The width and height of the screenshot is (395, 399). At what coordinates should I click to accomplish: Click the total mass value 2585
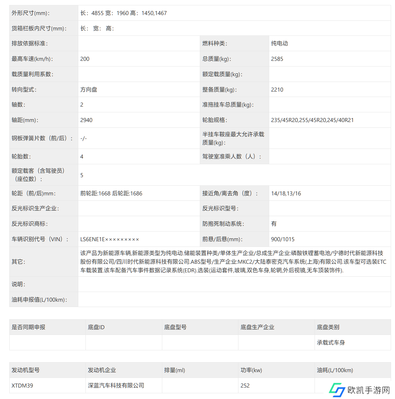coord(277,59)
